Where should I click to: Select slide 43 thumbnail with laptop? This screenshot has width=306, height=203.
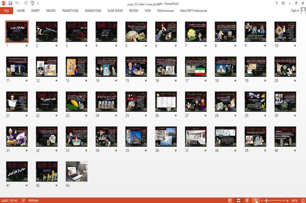click(x=76, y=171)
